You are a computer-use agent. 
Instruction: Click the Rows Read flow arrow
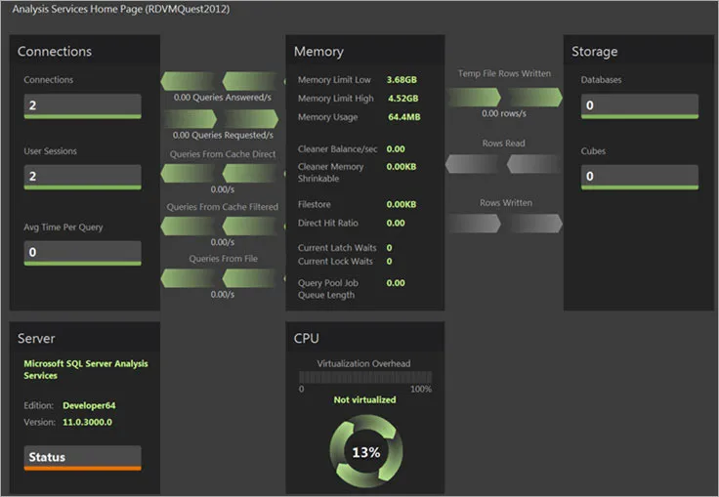tap(504, 164)
